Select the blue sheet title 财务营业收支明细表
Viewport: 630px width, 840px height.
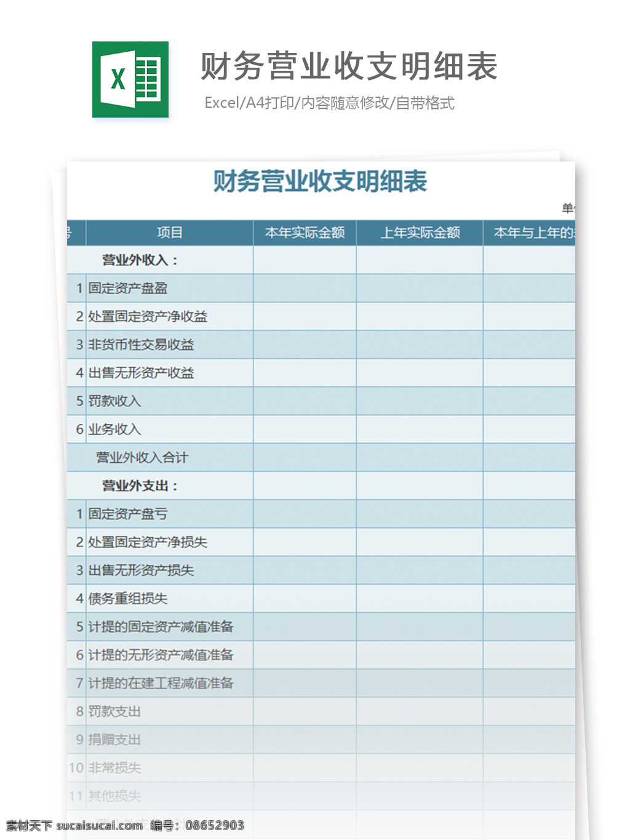[320, 182]
